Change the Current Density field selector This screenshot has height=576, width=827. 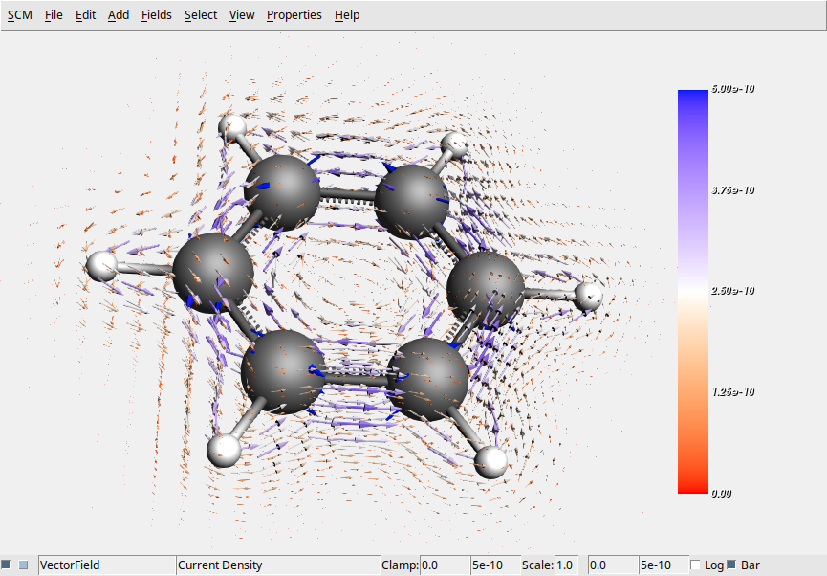coord(277,565)
